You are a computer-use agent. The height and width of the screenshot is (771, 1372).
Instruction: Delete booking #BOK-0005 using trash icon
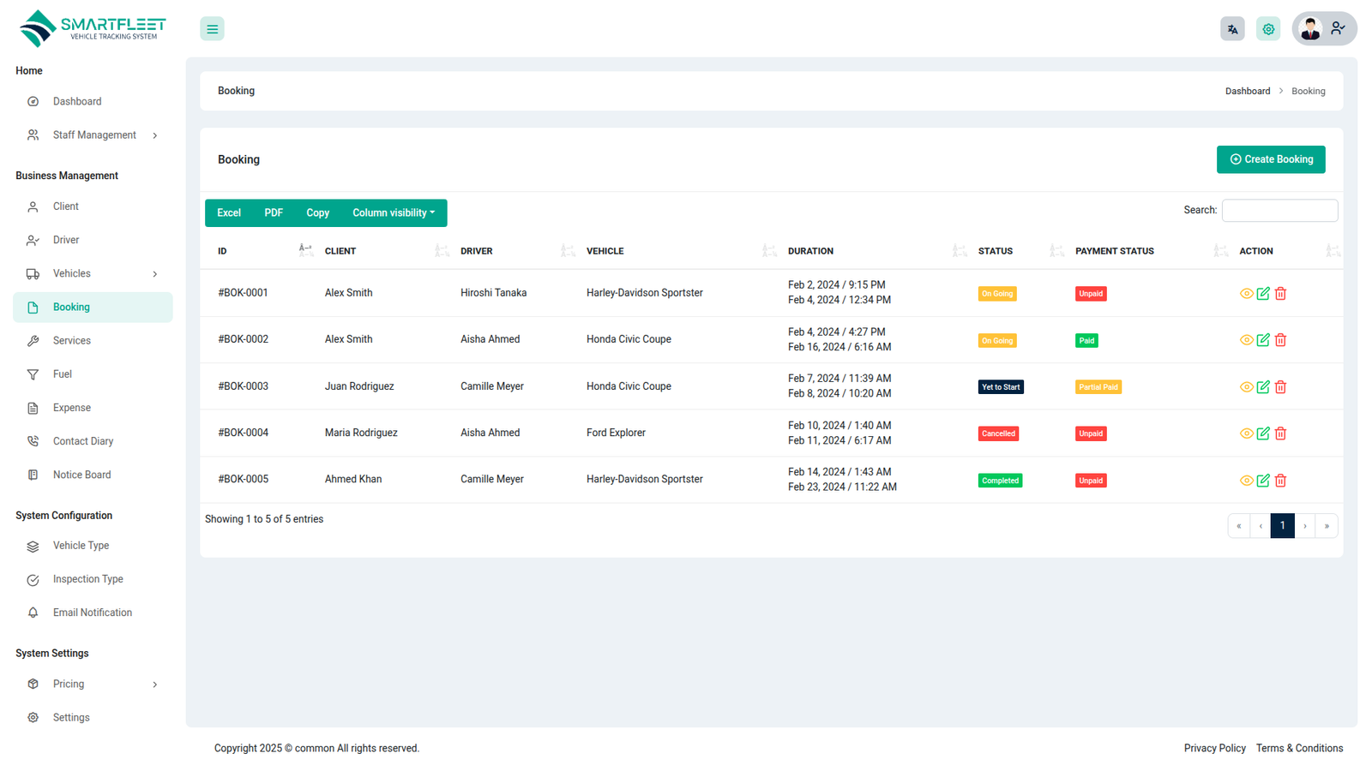tap(1280, 481)
